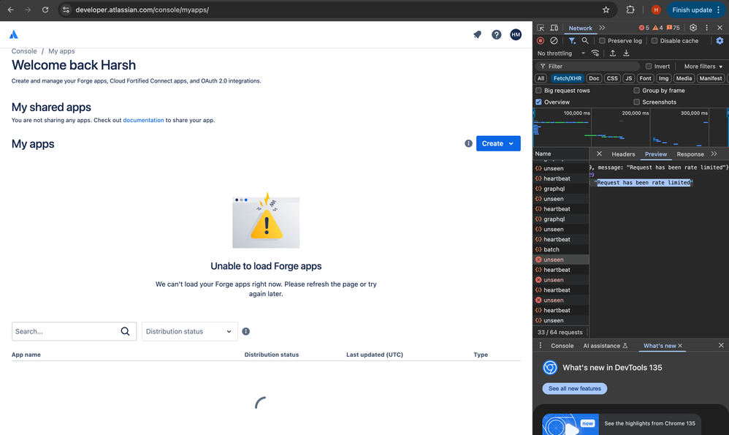The image size is (729, 435).
Task: Import a HAR file with upload icon
Action: coord(613,53)
